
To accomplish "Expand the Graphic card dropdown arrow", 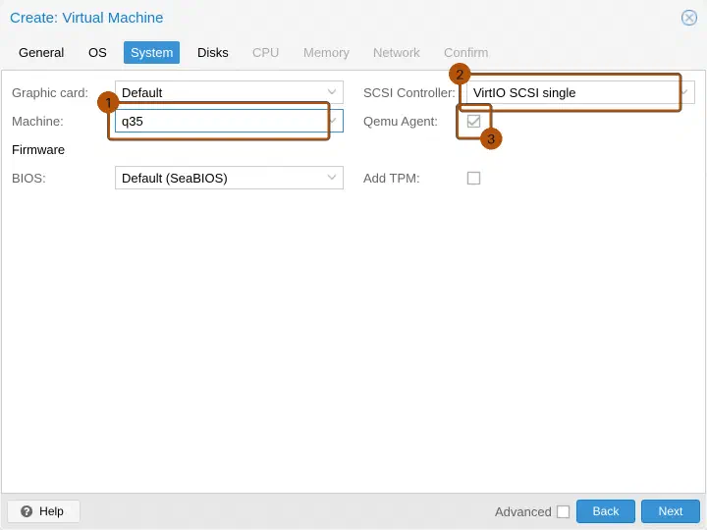I will point(332,92).
